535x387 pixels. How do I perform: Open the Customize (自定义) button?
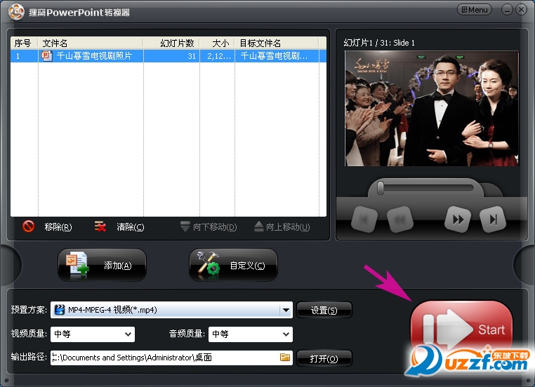coord(233,265)
